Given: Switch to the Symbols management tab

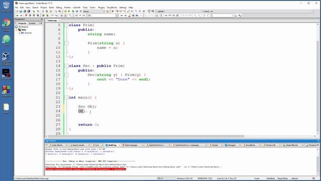Looking at the screenshot, I should click(32, 23).
